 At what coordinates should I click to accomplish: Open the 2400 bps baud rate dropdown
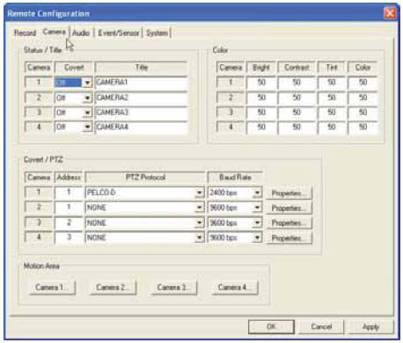click(257, 193)
